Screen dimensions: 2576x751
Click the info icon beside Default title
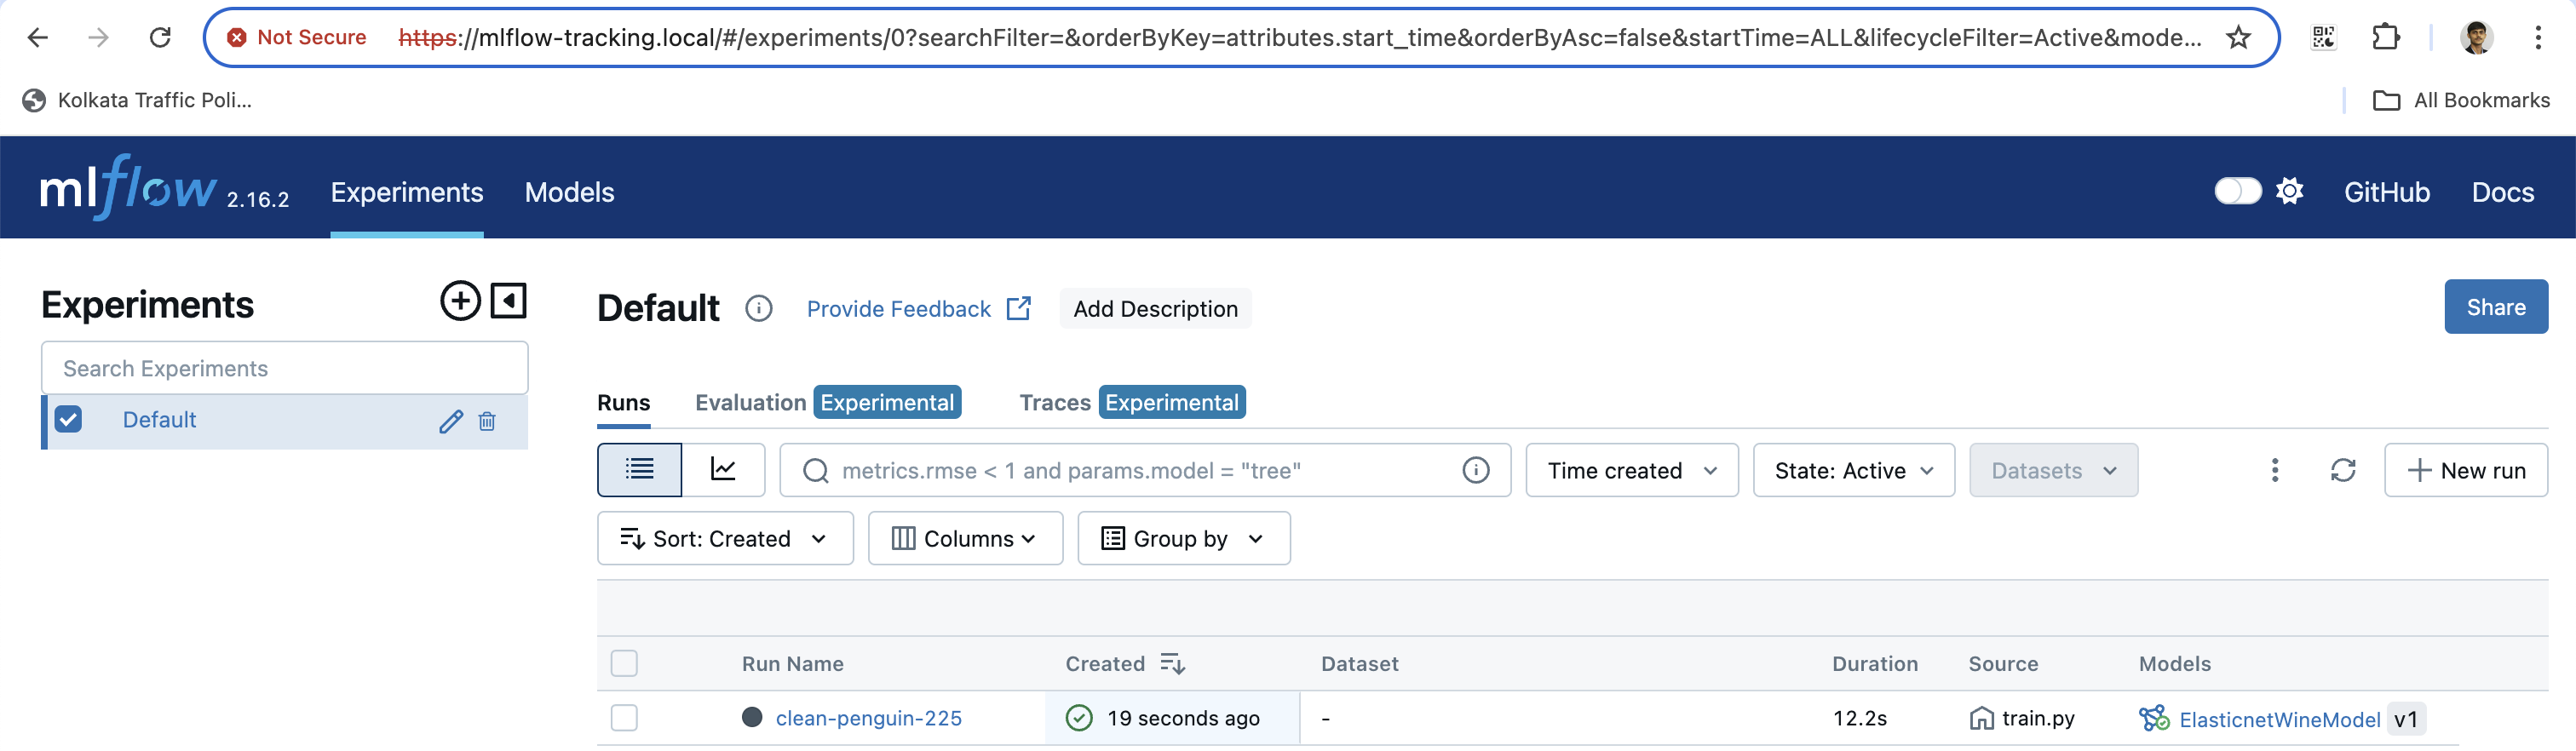[759, 309]
